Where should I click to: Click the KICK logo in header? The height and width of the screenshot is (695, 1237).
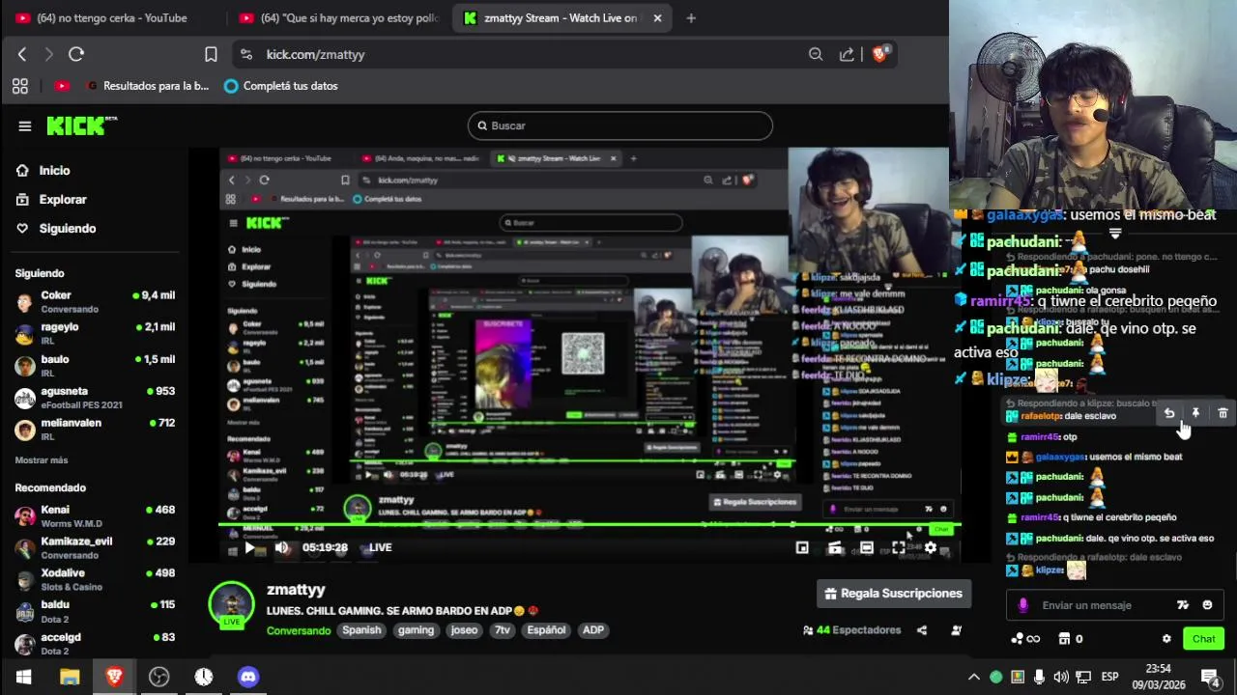[81, 125]
